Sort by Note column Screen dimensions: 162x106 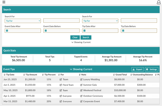[82, 75]
